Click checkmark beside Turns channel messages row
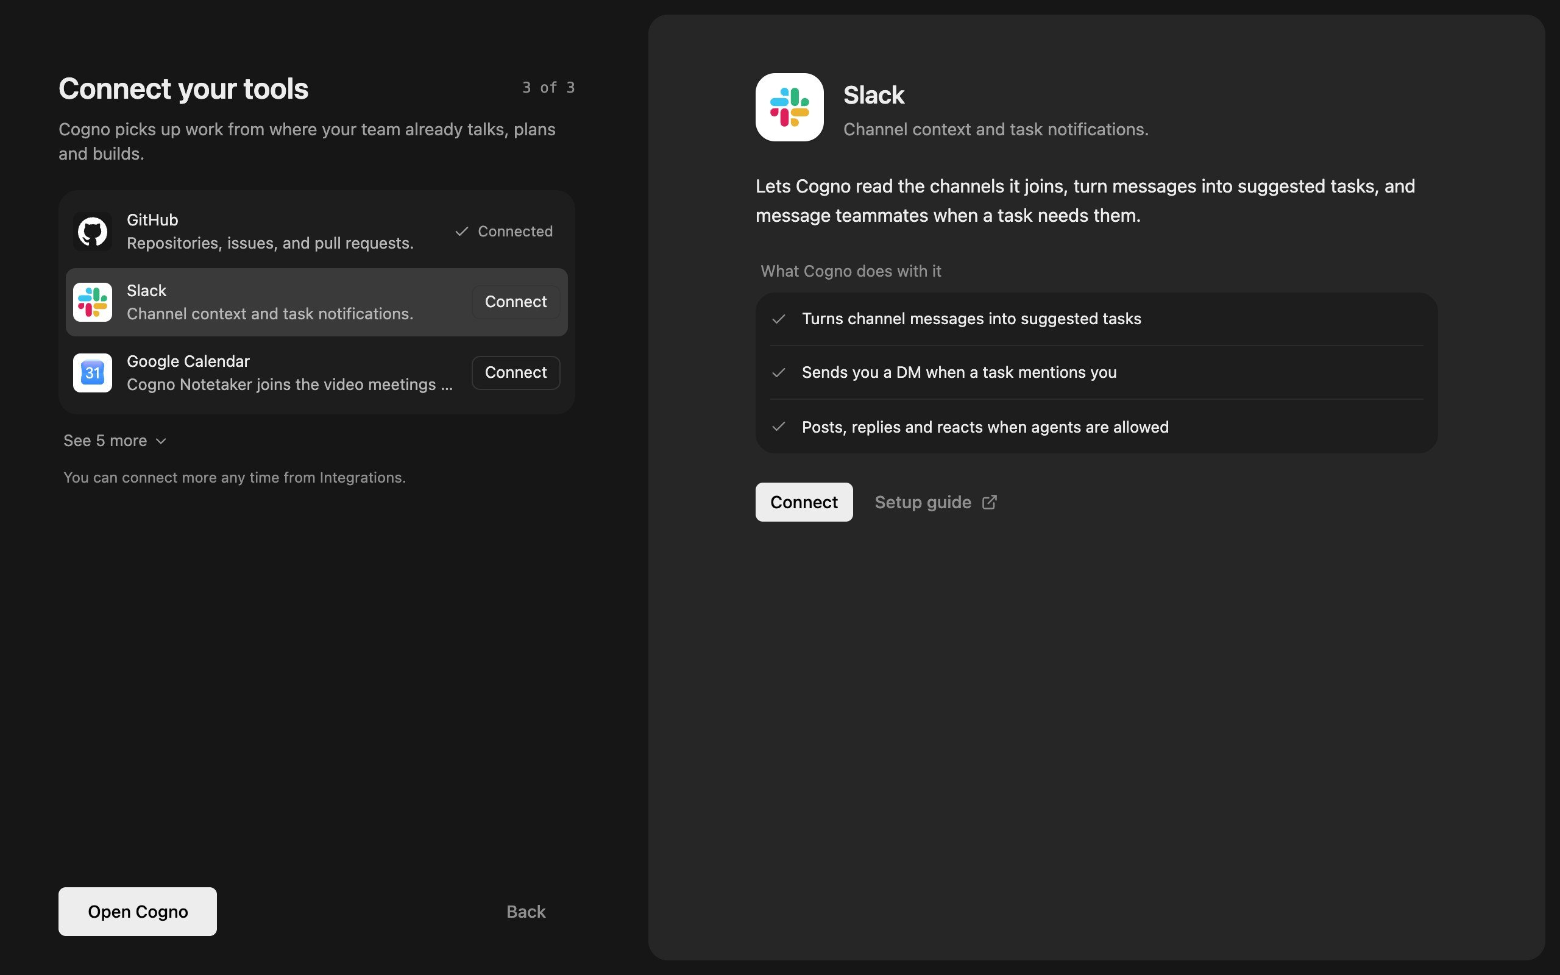Viewport: 1560px width, 975px height. click(x=779, y=319)
